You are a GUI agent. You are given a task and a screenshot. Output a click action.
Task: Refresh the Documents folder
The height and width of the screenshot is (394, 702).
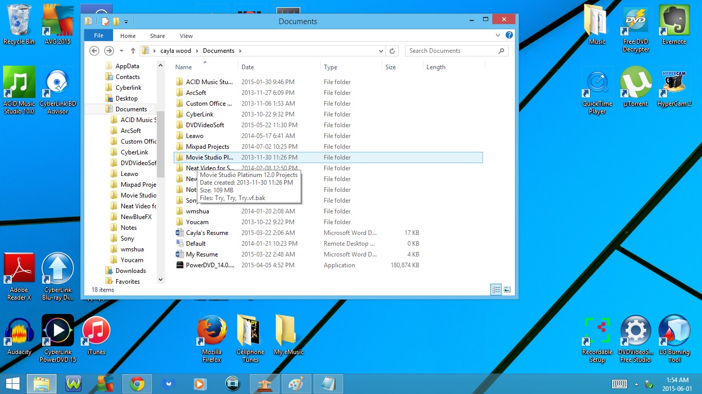(x=392, y=51)
